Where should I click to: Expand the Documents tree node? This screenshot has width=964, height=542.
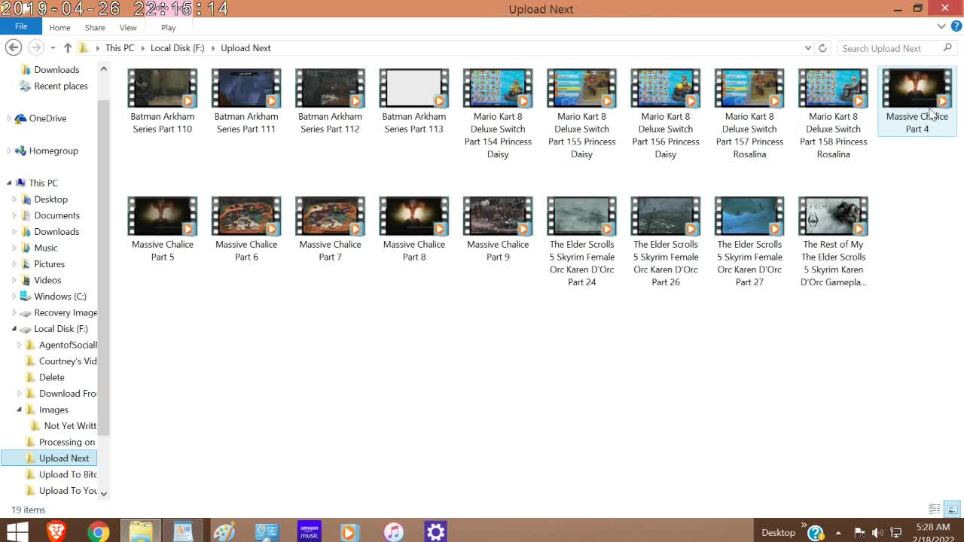pos(14,215)
